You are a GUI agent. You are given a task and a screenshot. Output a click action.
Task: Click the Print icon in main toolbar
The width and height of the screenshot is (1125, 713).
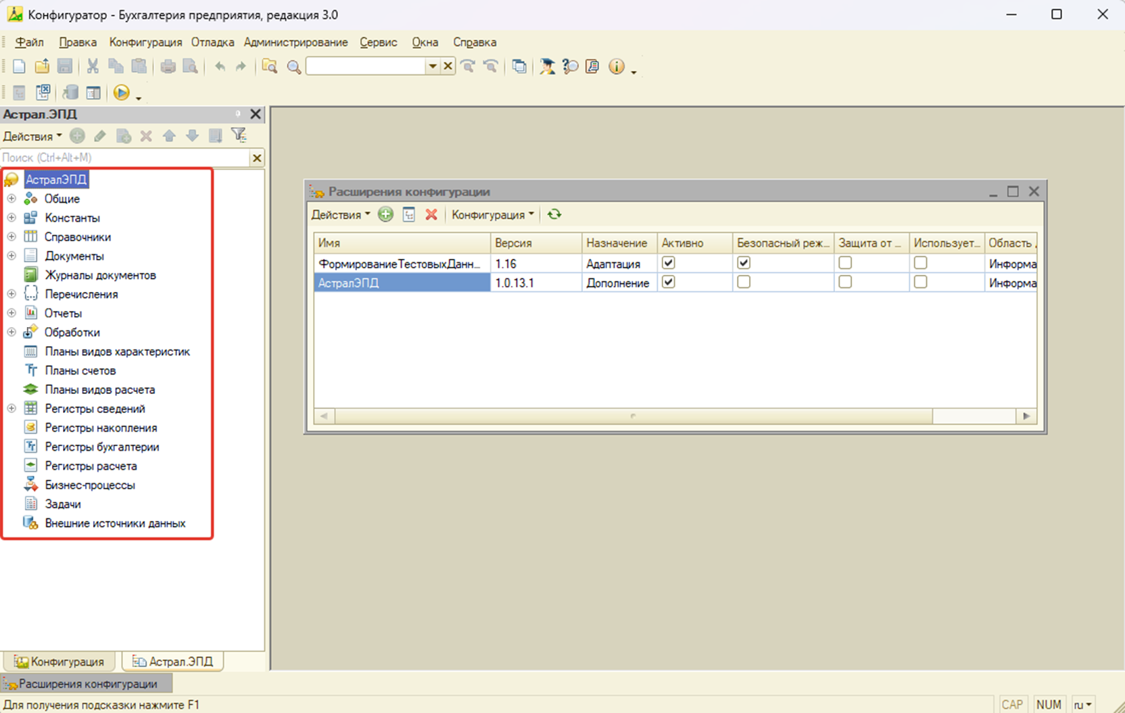(168, 66)
